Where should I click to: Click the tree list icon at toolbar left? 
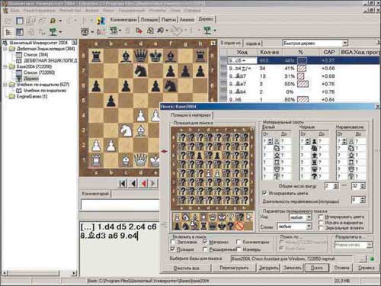click(x=8, y=32)
